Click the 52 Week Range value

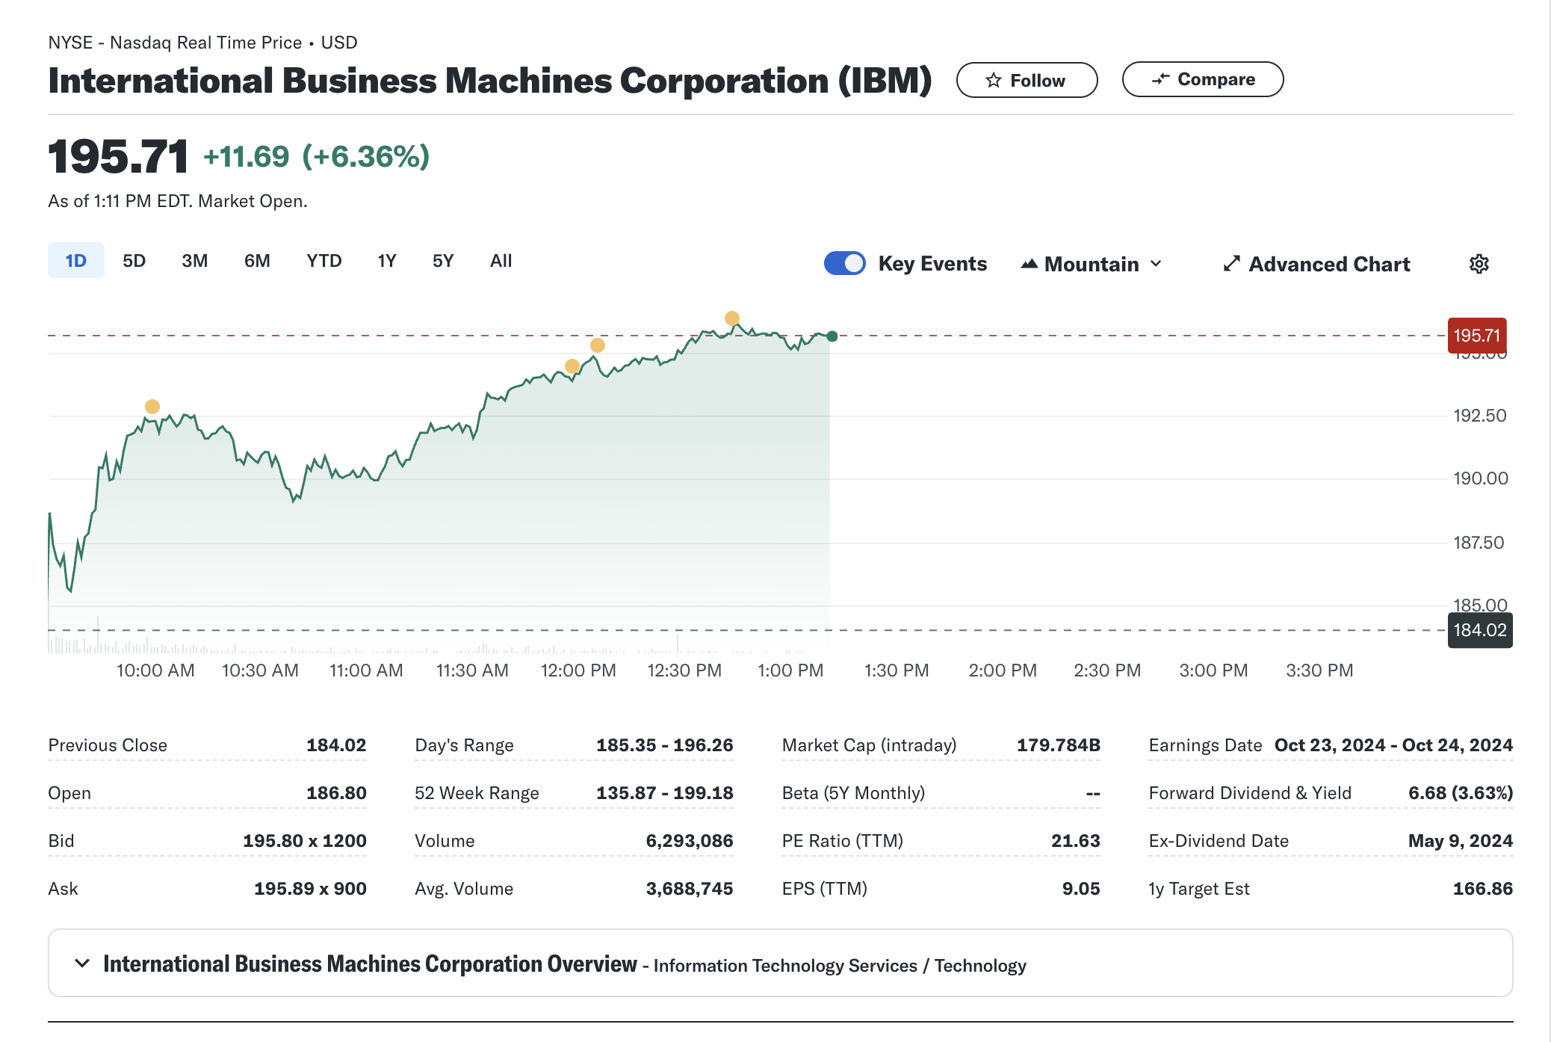pos(665,793)
